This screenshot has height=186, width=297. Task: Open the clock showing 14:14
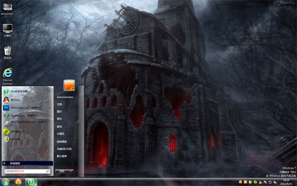tap(286, 182)
